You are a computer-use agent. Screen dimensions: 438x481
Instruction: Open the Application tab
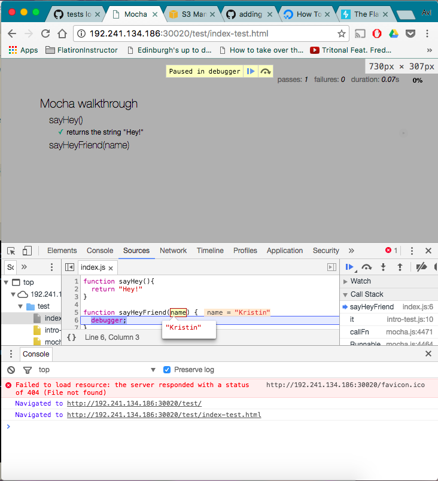285,251
